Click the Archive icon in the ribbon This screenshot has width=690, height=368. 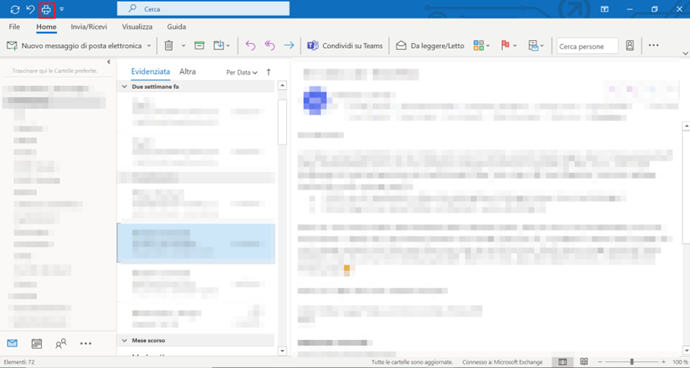(199, 46)
